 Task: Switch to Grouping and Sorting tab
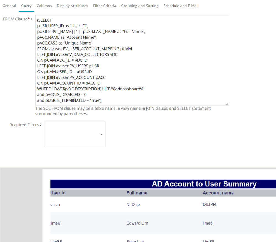140,6
